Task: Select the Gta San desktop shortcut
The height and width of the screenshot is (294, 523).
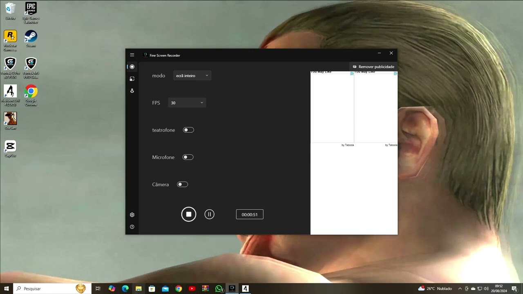Action: click(10, 121)
